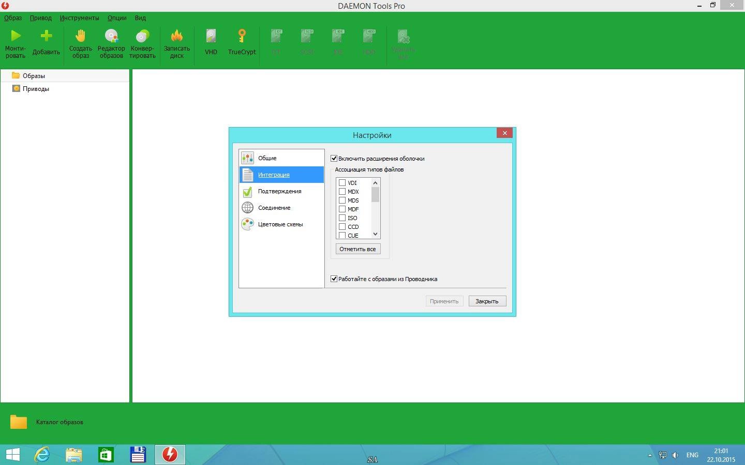This screenshot has width=745, height=465.
Task: Click DAEMON Tools taskbar icon
Action: click(170, 455)
